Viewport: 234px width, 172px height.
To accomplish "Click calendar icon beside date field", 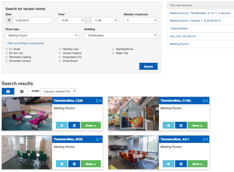I will [9, 20].
